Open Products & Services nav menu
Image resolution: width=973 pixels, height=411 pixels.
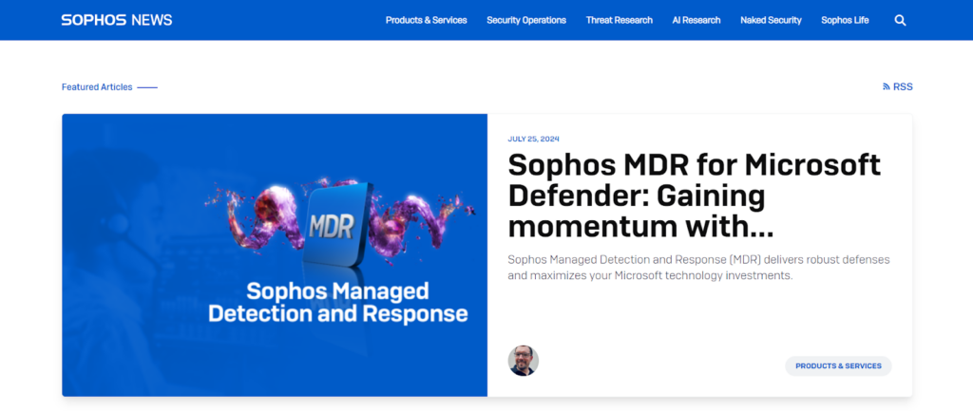point(427,21)
